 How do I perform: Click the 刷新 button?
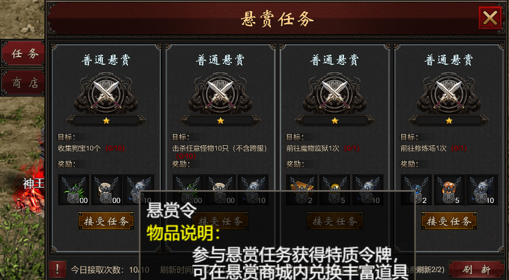(x=476, y=269)
